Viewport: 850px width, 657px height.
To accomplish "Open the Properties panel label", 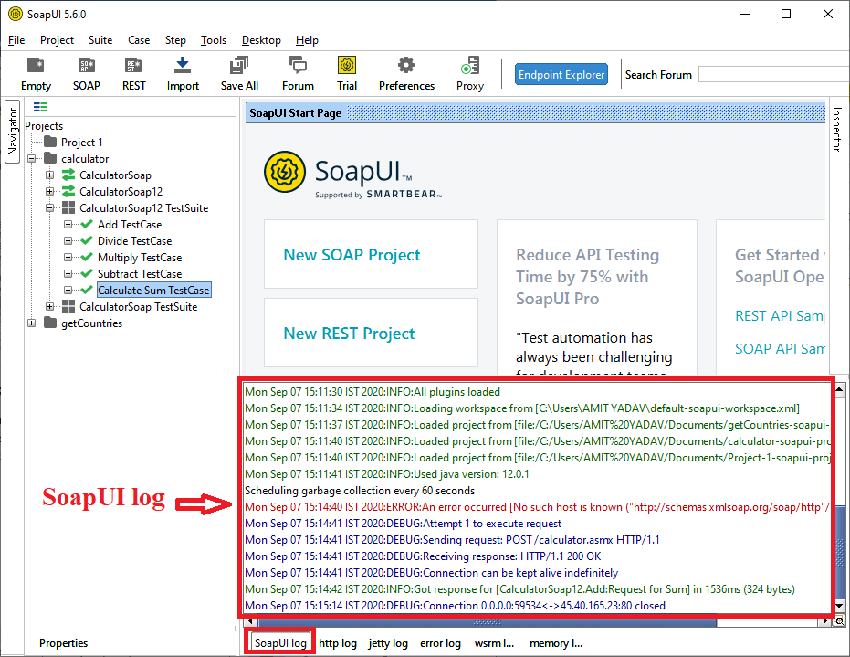I will [x=63, y=643].
